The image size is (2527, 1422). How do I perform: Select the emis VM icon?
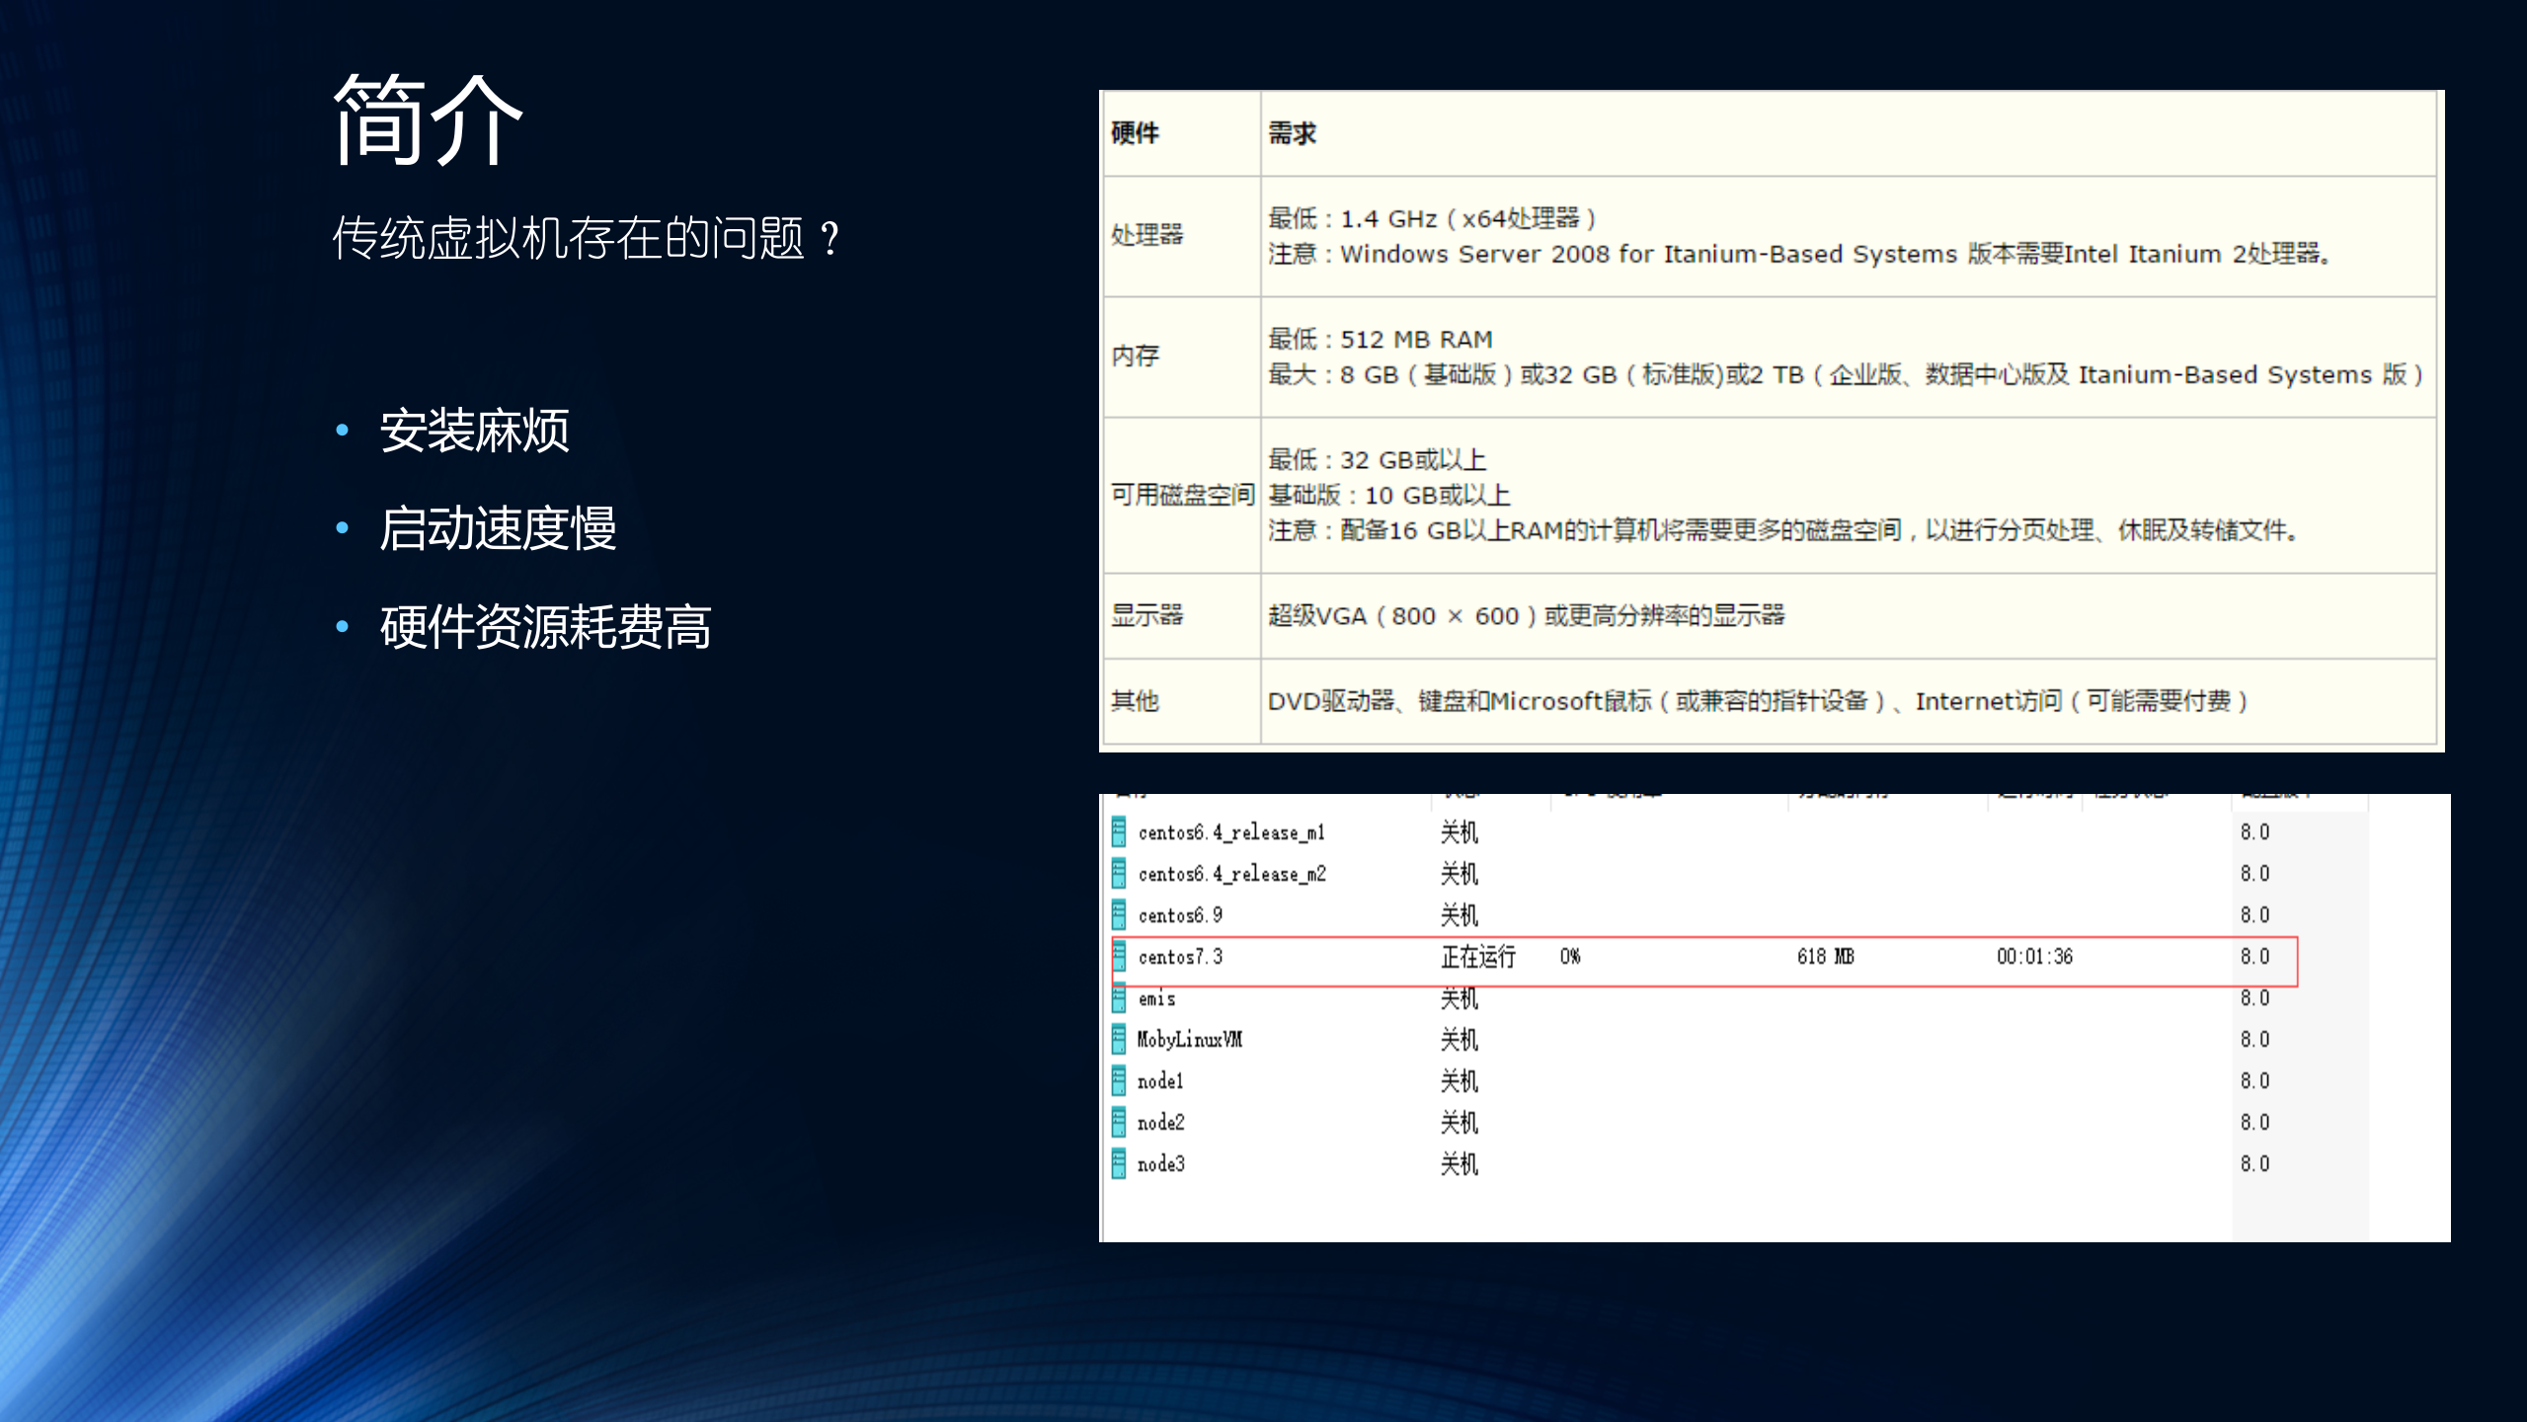(1122, 998)
